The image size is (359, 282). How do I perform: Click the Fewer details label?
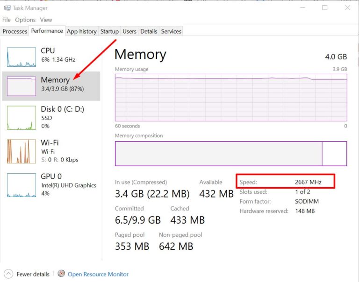pos(33,274)
